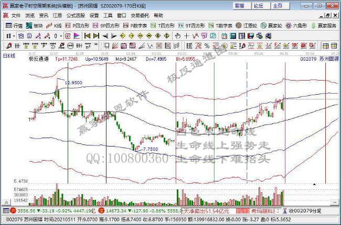Jump to last bar with skip-forward icon
Image resolution: width=341 pixels, height=225 pixels.
96,36
